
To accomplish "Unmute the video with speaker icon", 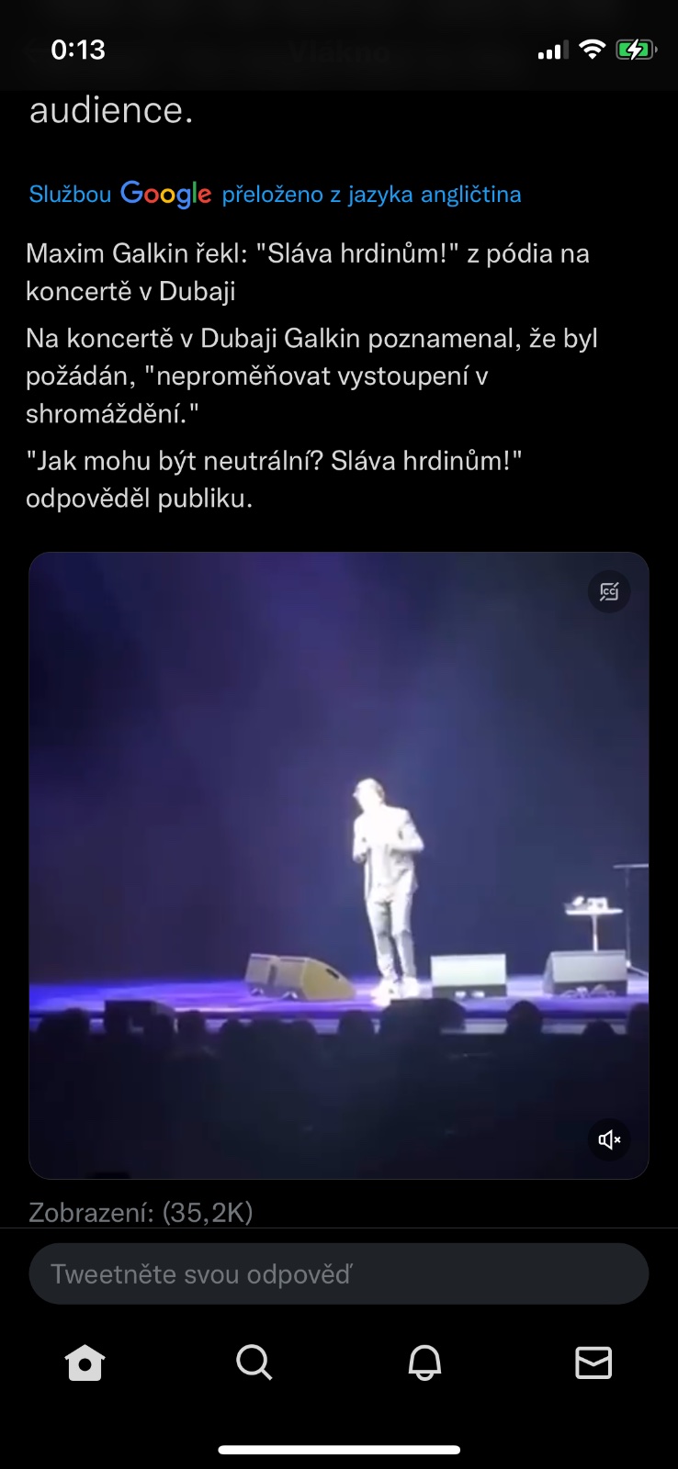I will pos(609,1139).
